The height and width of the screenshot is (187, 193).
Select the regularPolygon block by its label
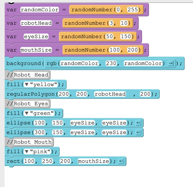pos(31,94)
